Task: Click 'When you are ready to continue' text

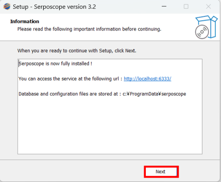Action: pos(77,51)
